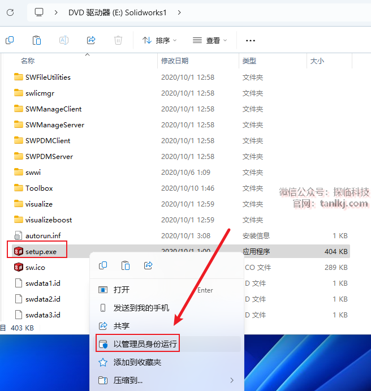This screenshot has height=391, width=371.
Task: Open the three-dot more options menu
Action: (251, 40)
